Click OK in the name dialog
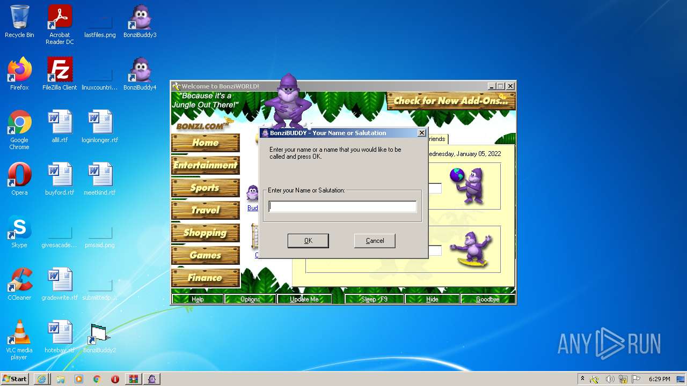Image resolution: width=687 pixels, height=386 pixels. [308, 241]
